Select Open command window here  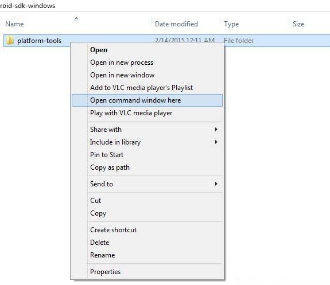[147, 100]
